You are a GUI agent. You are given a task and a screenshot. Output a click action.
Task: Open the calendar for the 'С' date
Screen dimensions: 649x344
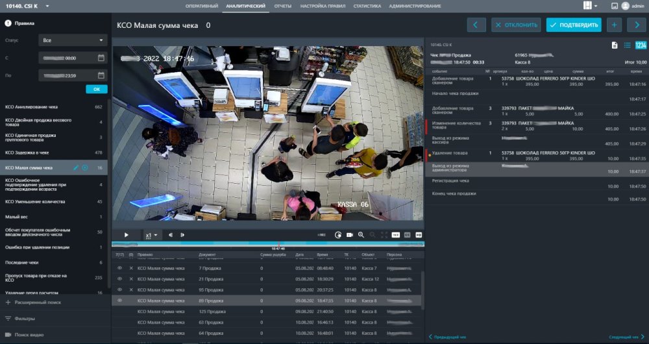101,58
